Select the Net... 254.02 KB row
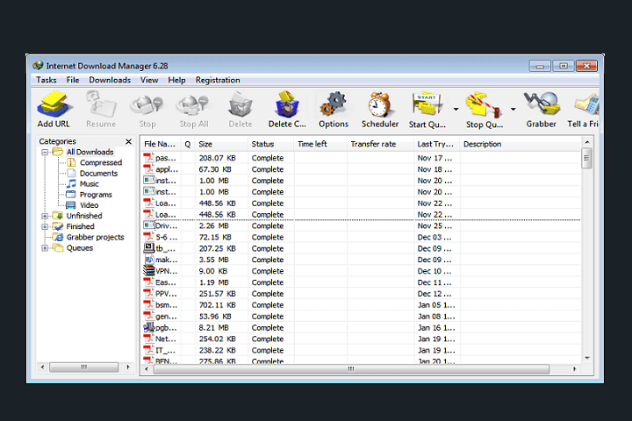Viewport: 632px width, 421px height. (361, 339)
